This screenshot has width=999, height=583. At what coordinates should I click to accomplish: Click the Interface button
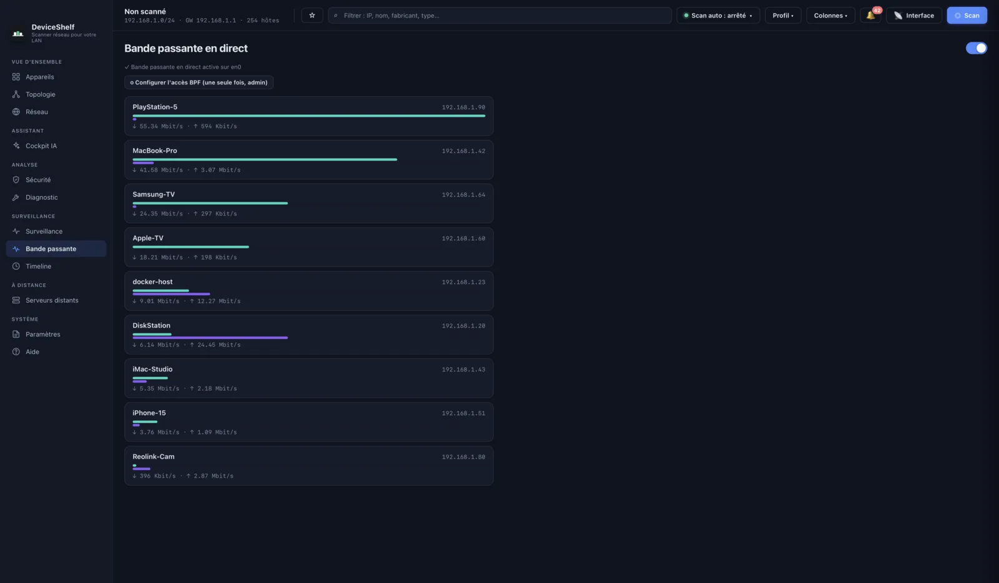coord(914,16)
